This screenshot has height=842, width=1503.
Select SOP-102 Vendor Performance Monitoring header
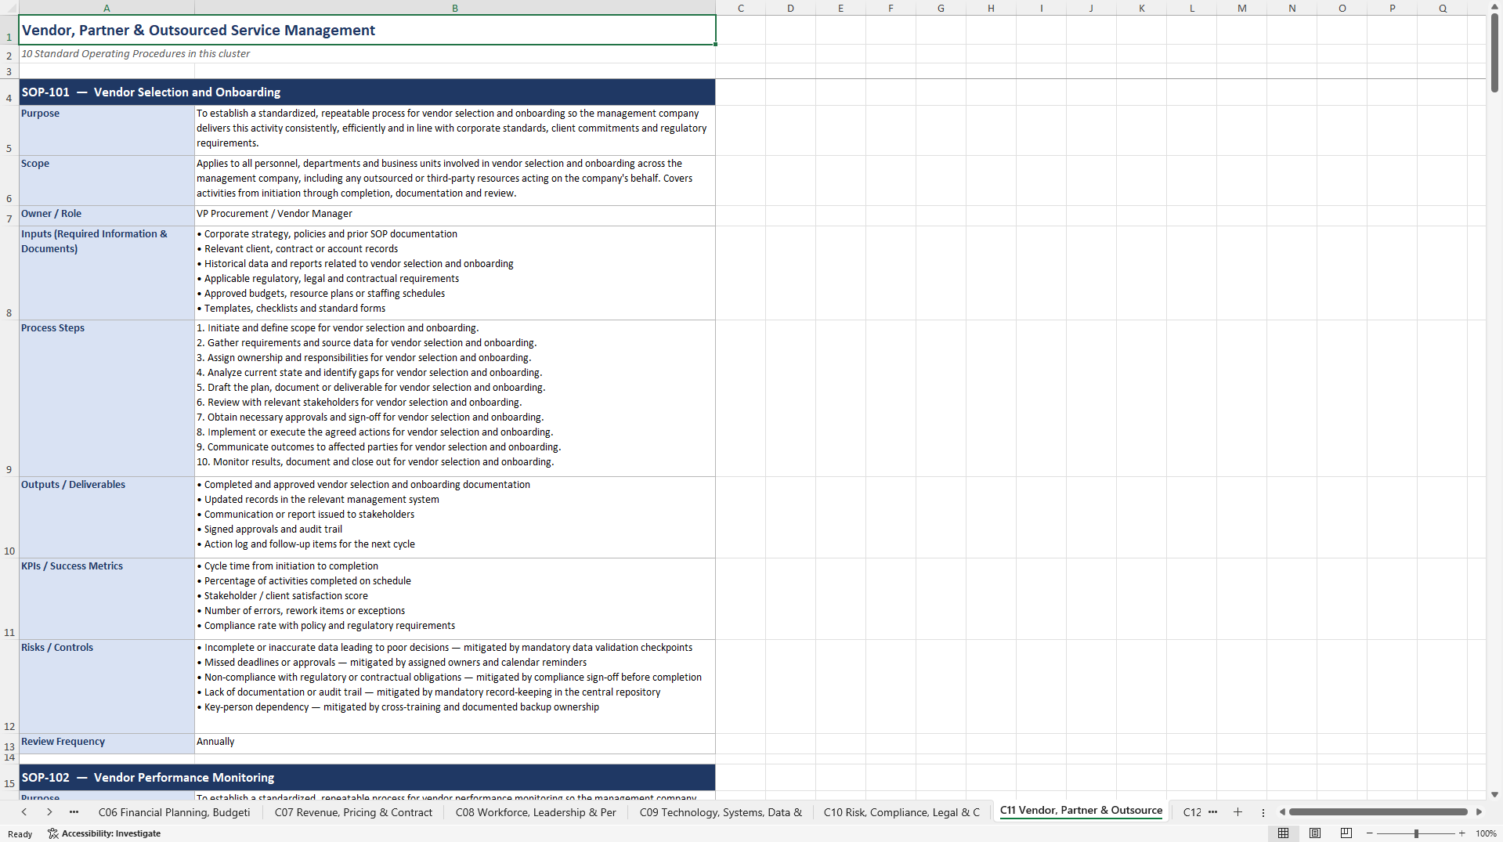pyautogui.click(x=367, y=777)
